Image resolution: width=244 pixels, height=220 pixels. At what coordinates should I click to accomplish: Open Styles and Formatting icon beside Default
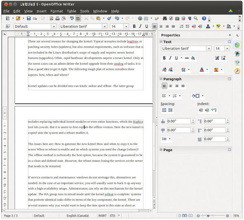8,26
